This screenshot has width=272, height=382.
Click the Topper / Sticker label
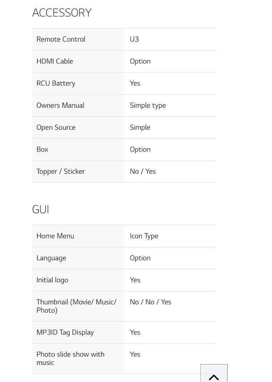pyautogui.click(x=61, y=171)
